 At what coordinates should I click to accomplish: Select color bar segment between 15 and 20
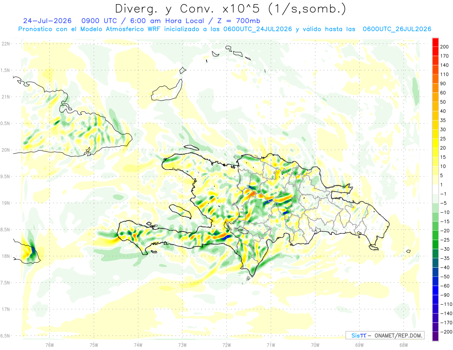pos(435,153)
